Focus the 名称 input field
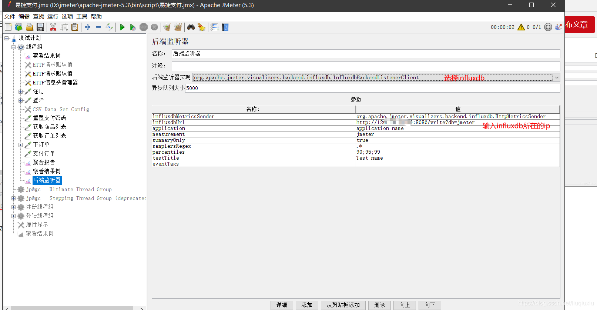Screen dimensions: 597x310 pos(366,54)
